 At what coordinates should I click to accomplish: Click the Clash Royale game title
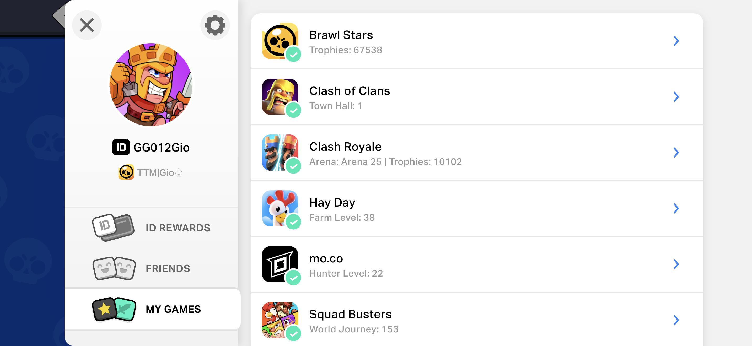345,147
